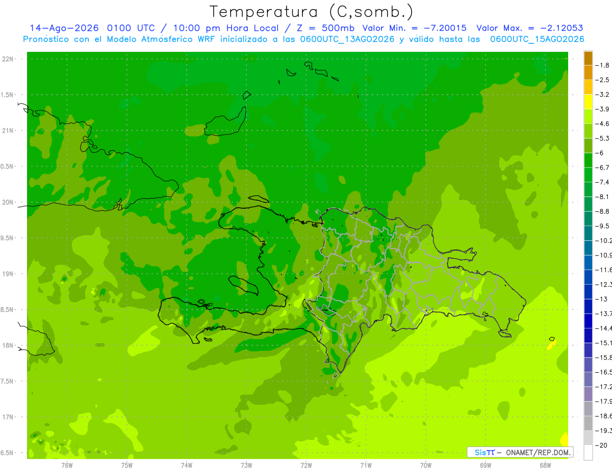612x472 pixels.
Task: Click the "-6.7" colorbar value
Action: point(602,168)
